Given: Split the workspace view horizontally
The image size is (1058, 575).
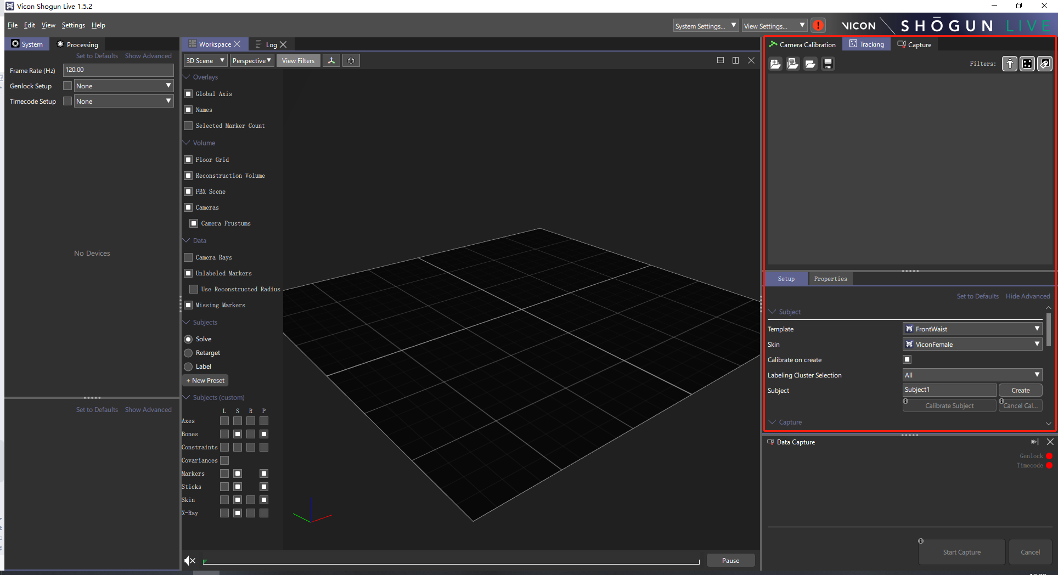Looking at the screenshot, I should pos(720,60).
